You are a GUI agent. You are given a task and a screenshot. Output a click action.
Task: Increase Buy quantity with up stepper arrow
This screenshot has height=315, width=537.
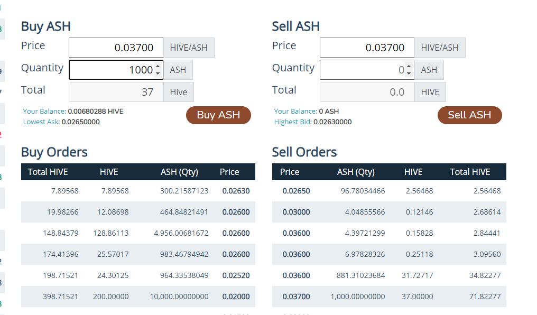[x=158, y=66]
